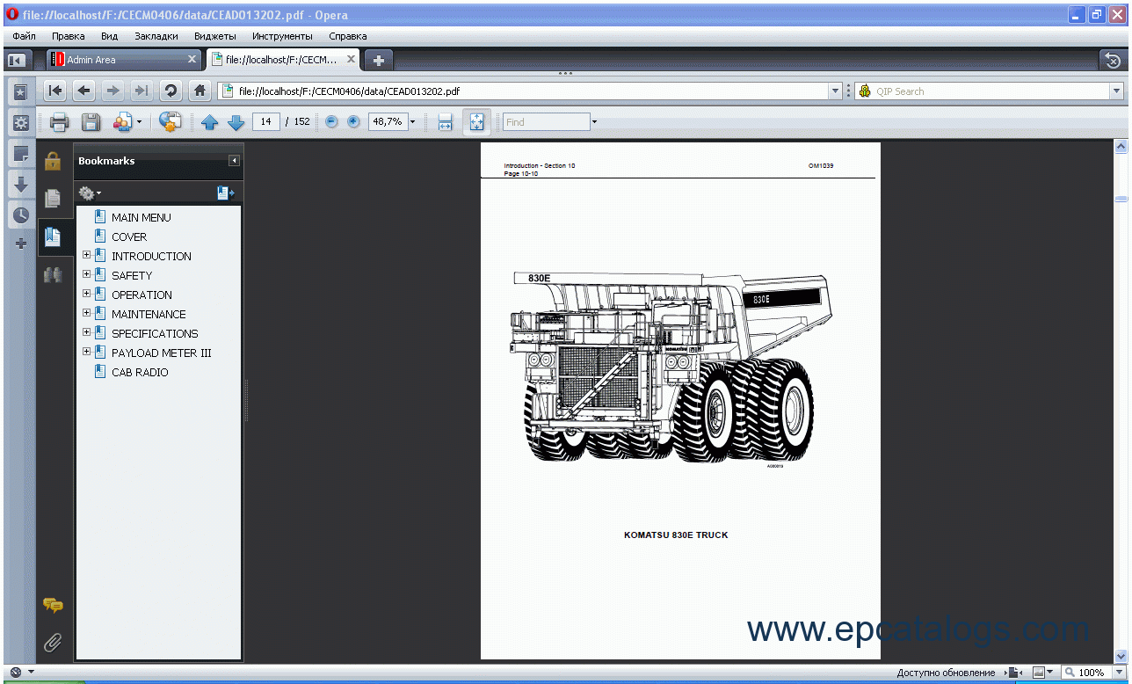Select the Bookmarks panel icon in the sidebar

[53, 236]
